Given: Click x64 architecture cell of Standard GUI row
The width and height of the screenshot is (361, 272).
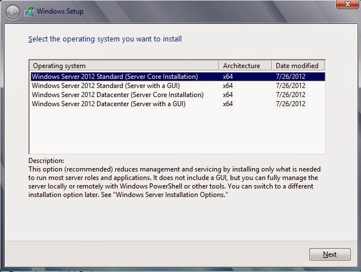Looking at the screenshot, I should click(228, 86).
